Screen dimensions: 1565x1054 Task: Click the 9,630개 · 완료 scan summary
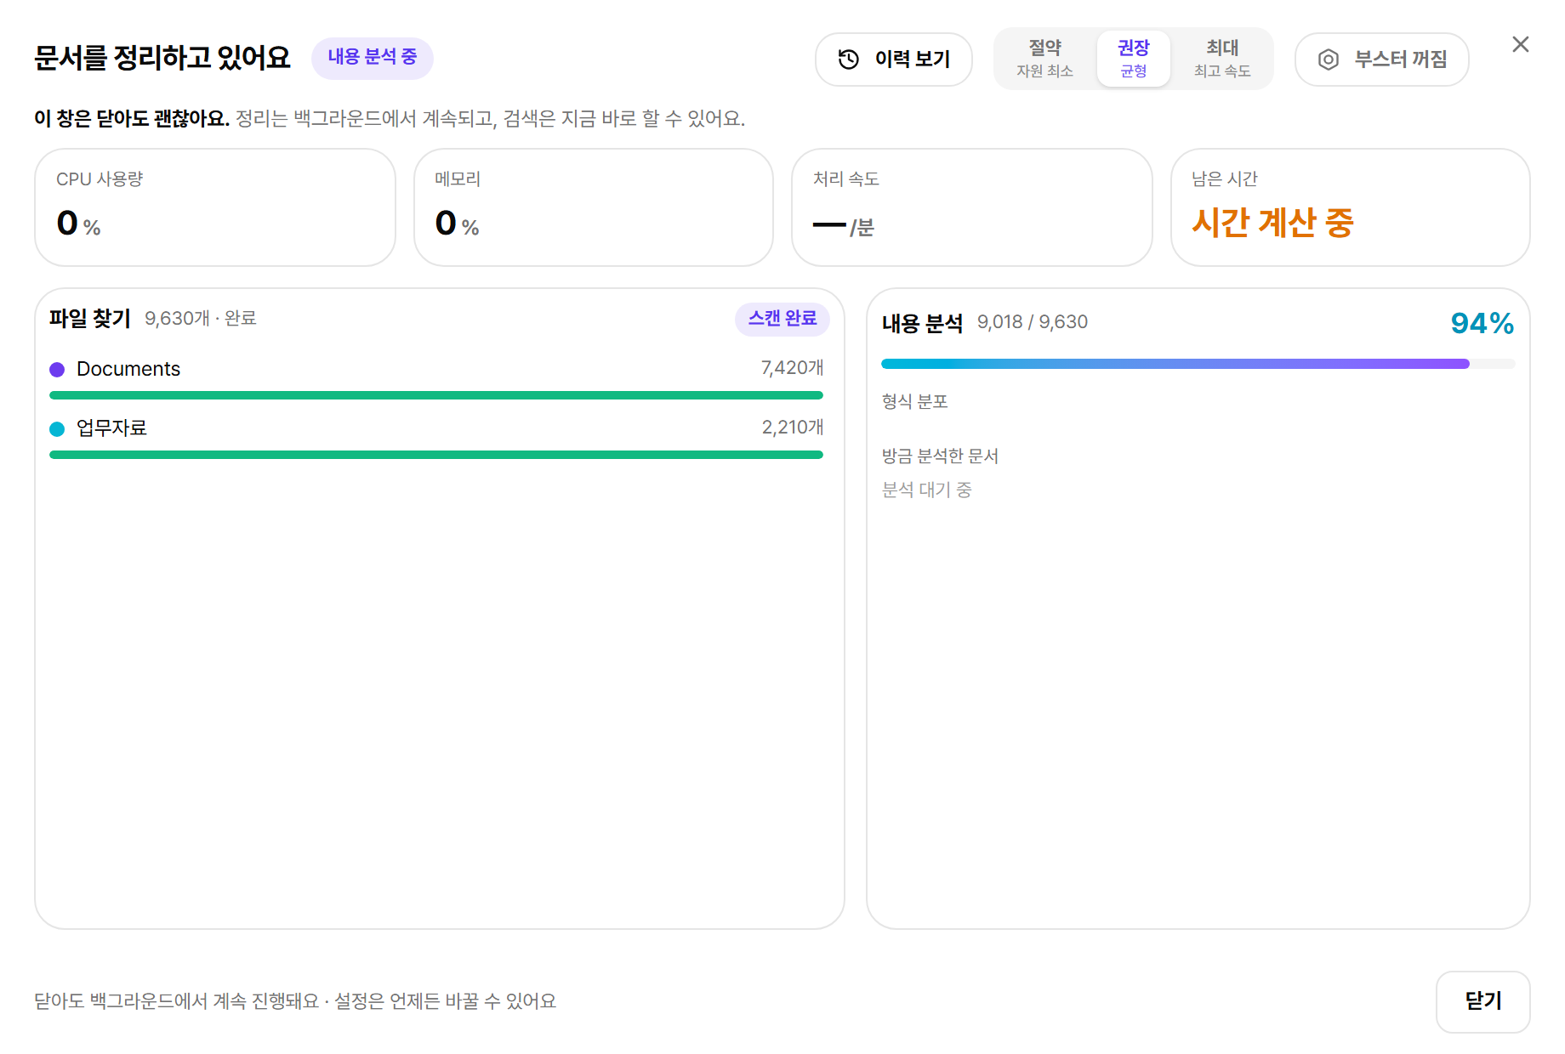point(200,319)
